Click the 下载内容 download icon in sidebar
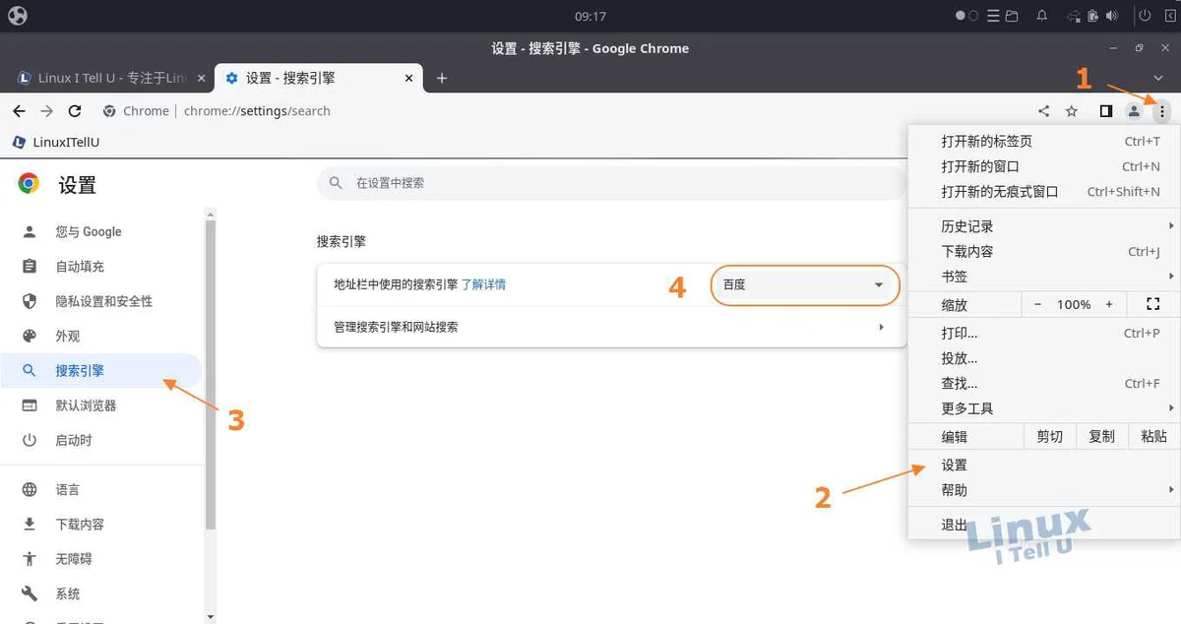Image resolution: width=1181 pixels, height=624 pixels. click(x=30, y=525)
